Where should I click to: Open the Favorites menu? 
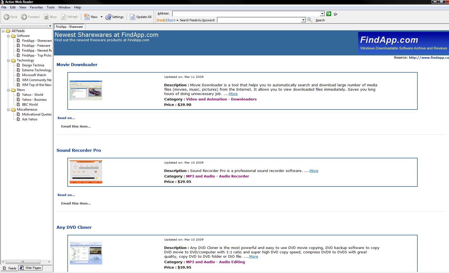(x=36, y=7)
